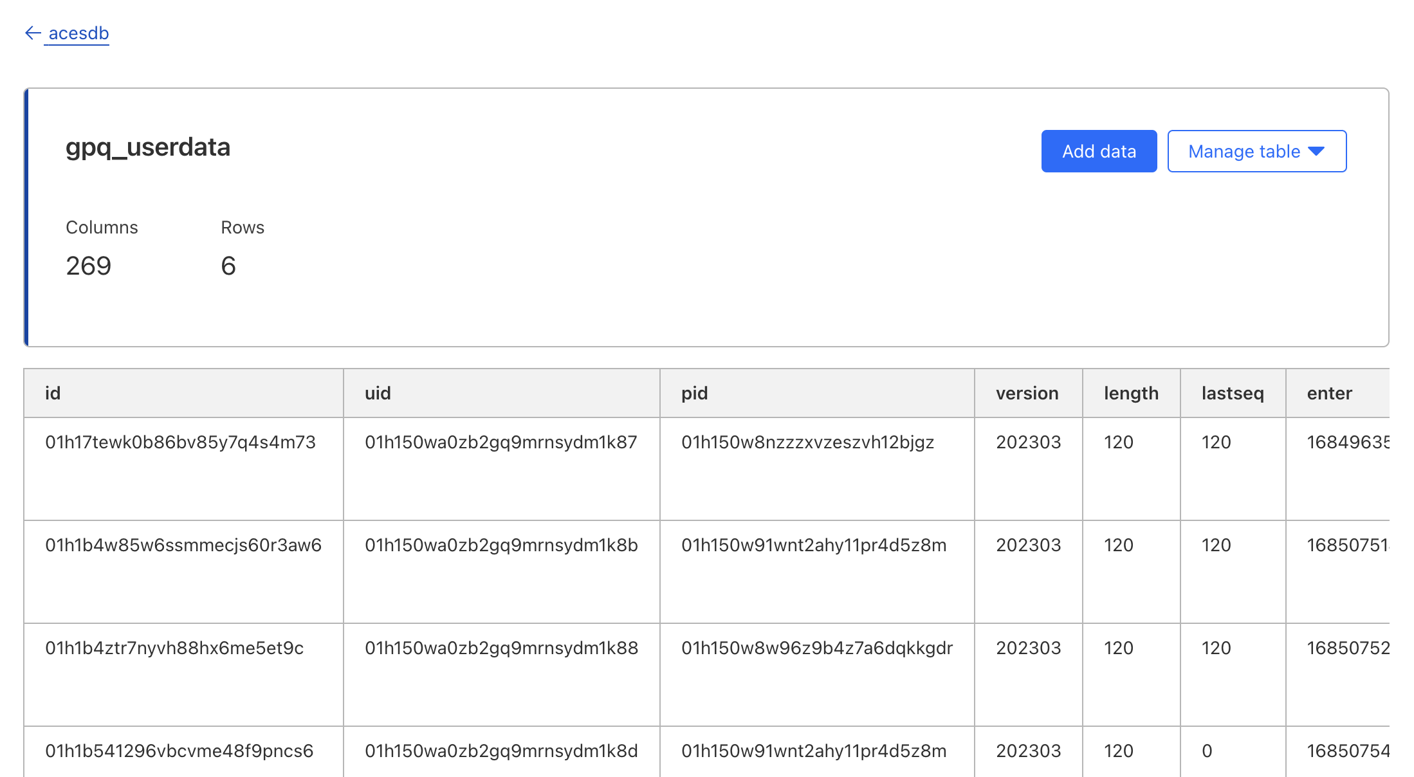
Task: Click the pid column header
Action: 694,393
